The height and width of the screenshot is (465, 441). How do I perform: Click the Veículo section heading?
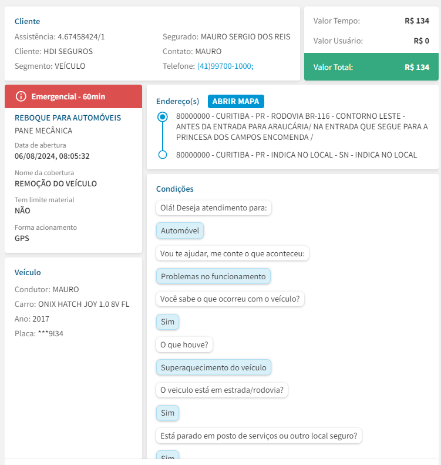click(28, 272)
